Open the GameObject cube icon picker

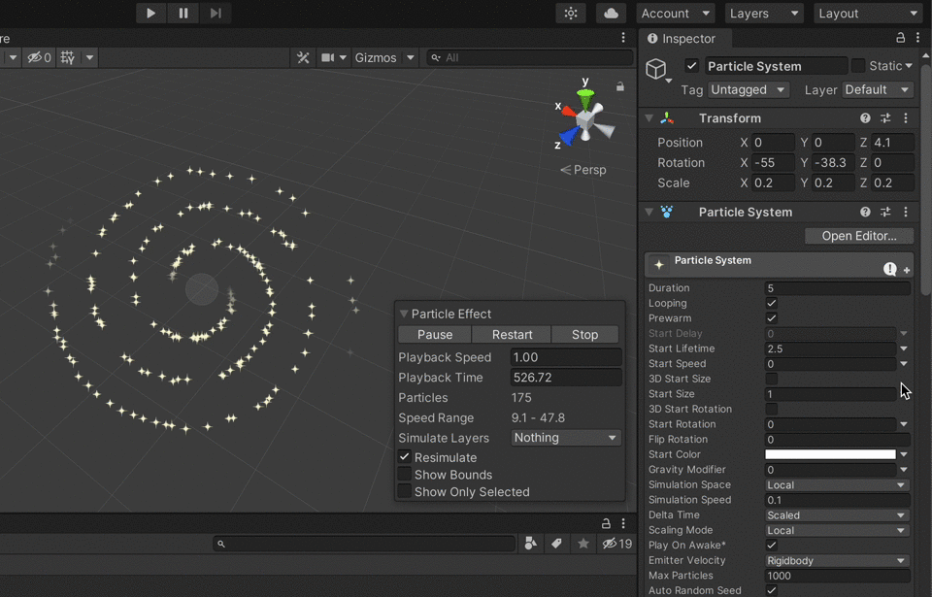pyautogui.click(x=657, y=70)
